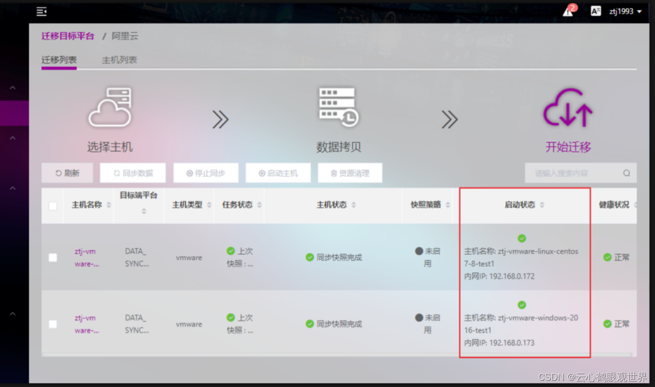Toggle the select-all header checkbox

52,206
